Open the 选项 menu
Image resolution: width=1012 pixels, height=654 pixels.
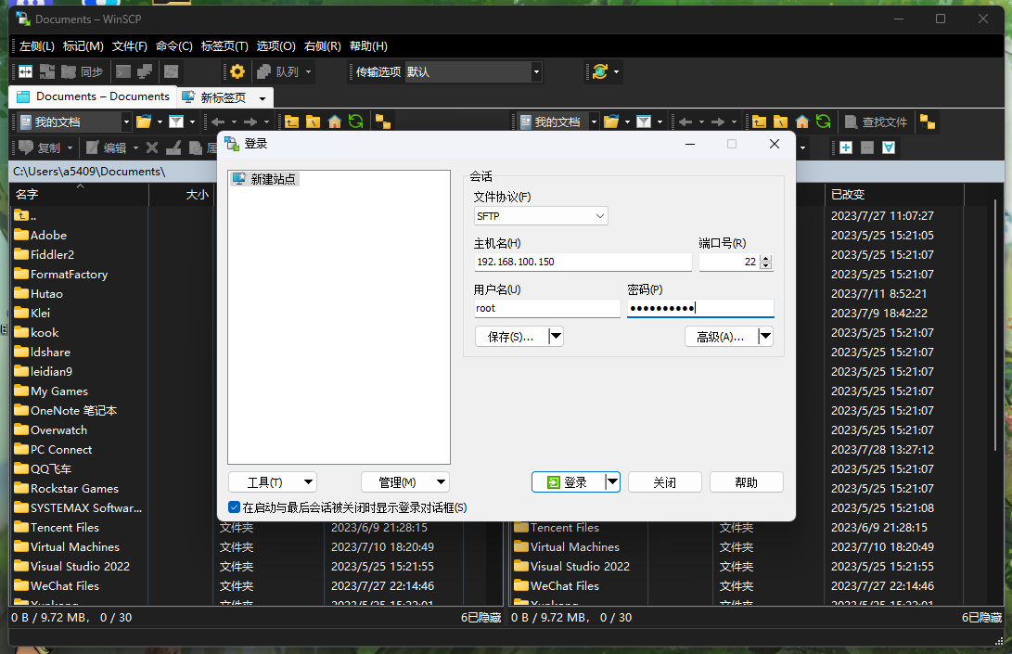click(x=275, y=45)
